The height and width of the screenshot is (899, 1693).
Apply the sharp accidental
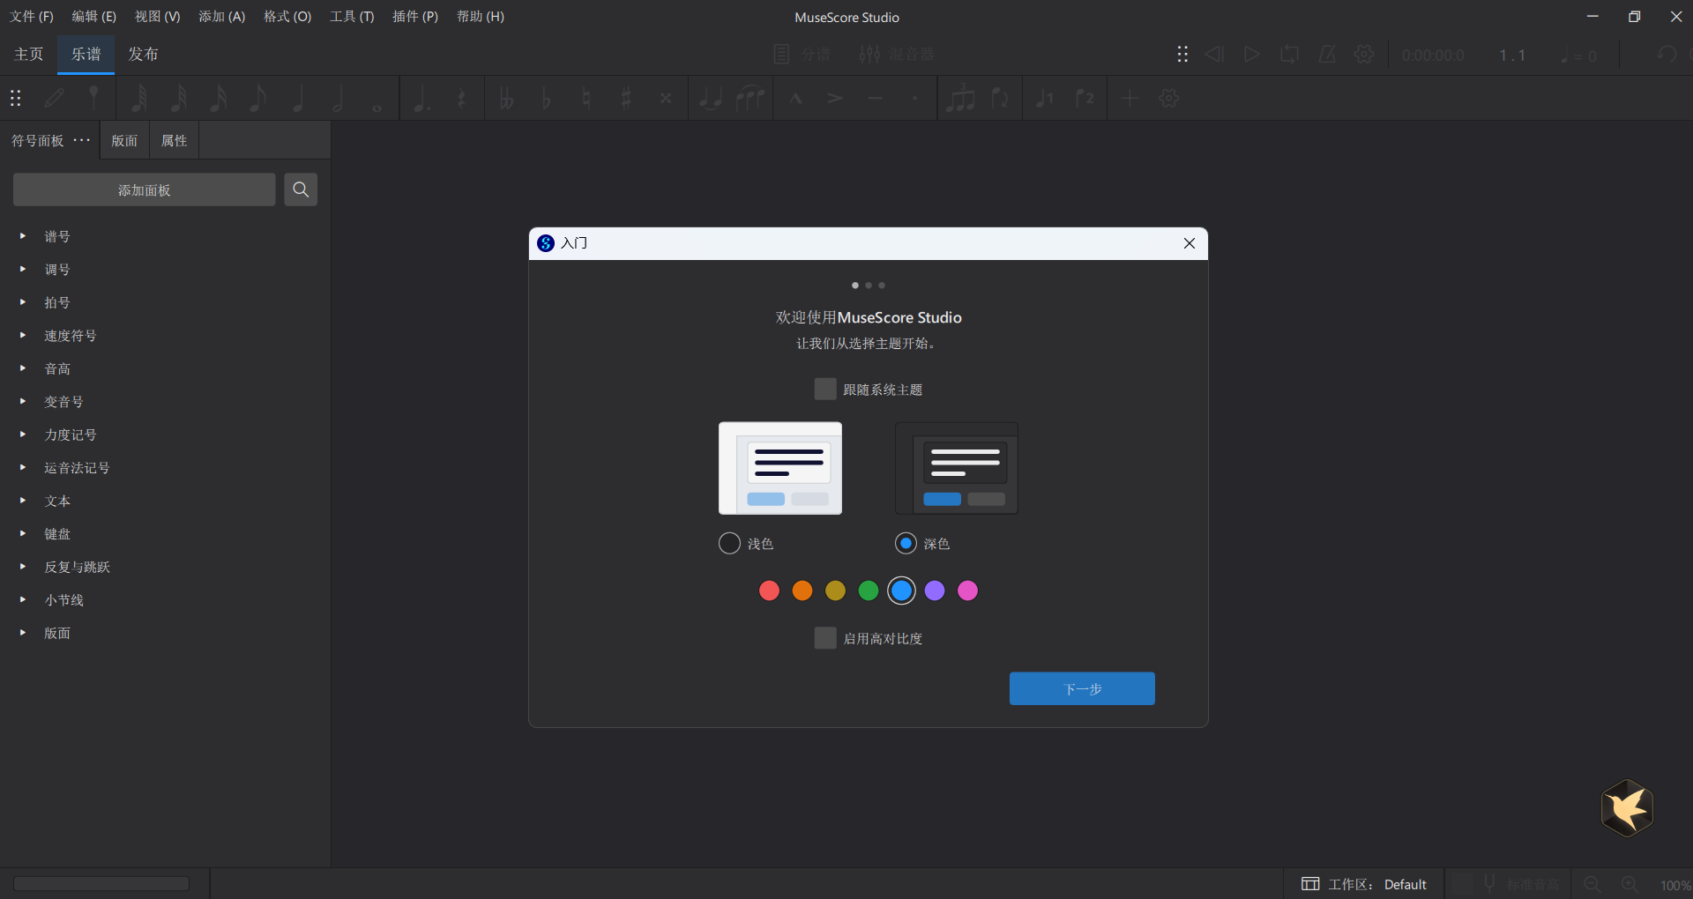[626, 99]
